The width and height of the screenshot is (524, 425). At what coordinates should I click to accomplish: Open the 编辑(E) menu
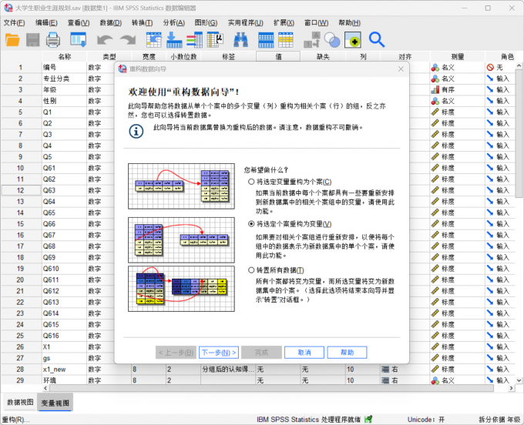coord(46,22)
